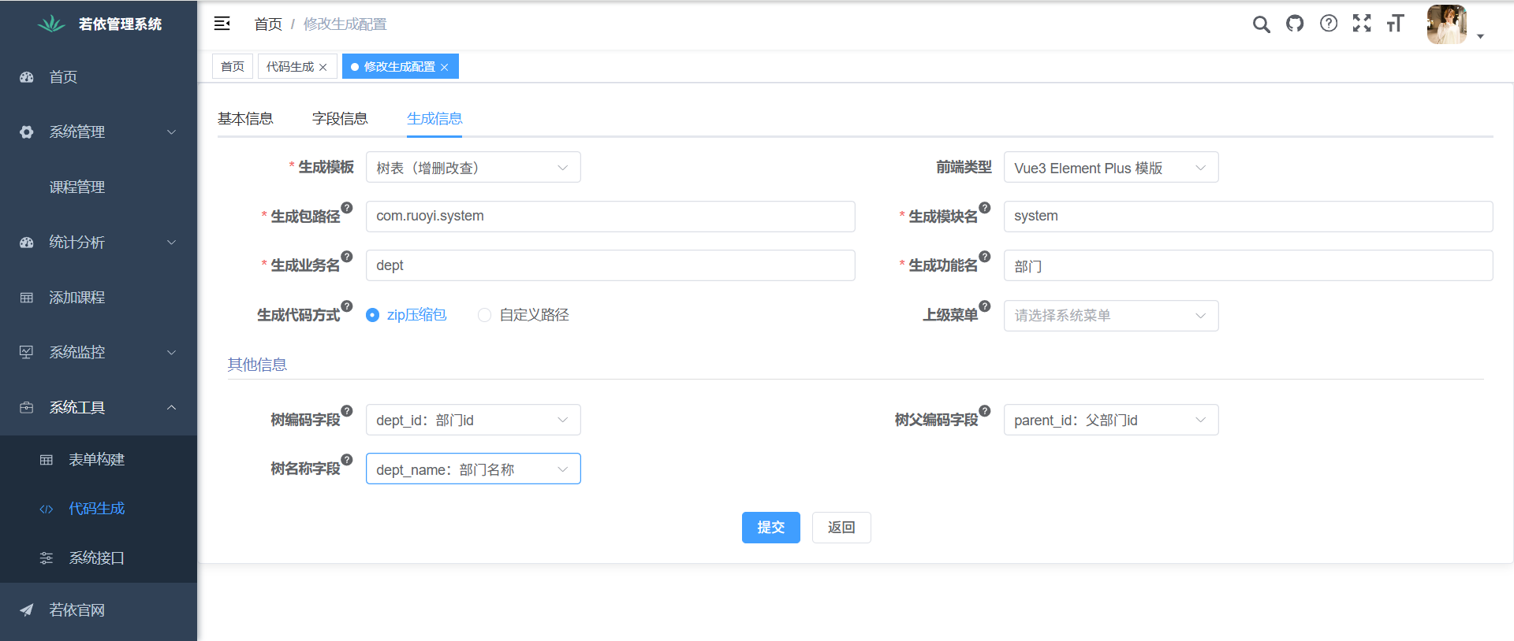Viewport: 1514px width, 641px height.
Task: Show help tooltip for 生成功能名
Action: pos(985,257)
